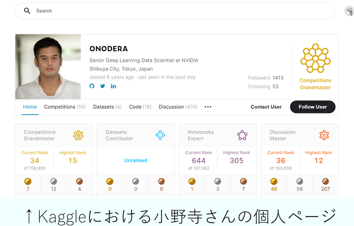This screenshot has width=354, height=226.
Task: Click the Follow User button
Action: [313, 107]
